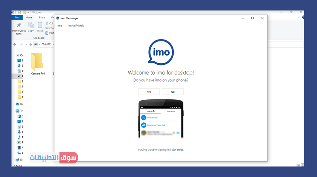Screen dimensions: 317x177
Task: Open Downloads pinned under Quick access
Action: tap(19, 66)
